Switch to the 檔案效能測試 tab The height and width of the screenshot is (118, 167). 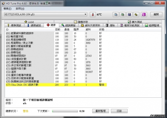(130, 25)
